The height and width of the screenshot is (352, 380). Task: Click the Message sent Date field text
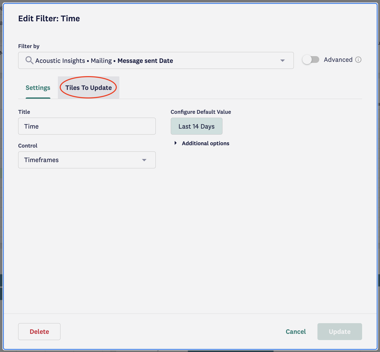[145, 61]
